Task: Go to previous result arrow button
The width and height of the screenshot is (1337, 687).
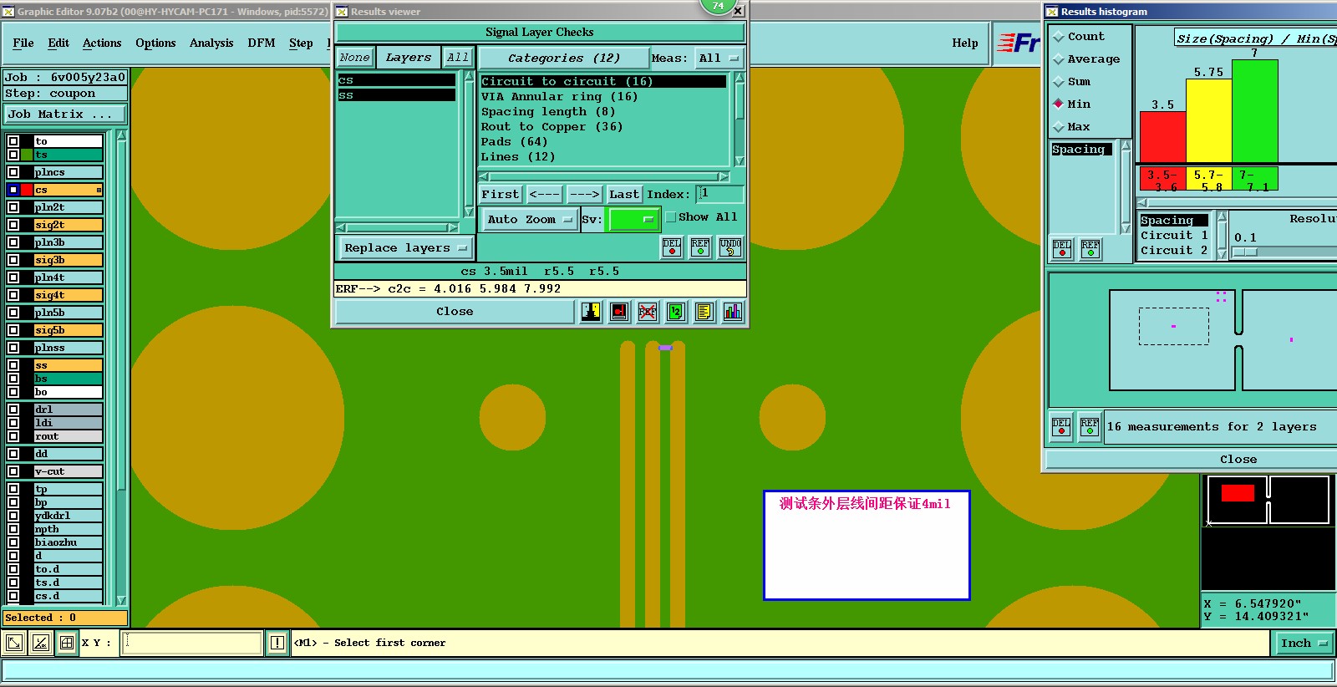Action: click(x=544, y=194)
